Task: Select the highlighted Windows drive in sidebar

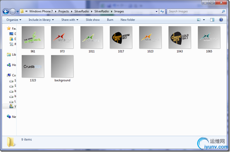Action: click(11, 106)
